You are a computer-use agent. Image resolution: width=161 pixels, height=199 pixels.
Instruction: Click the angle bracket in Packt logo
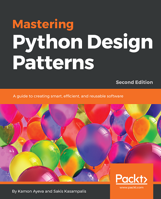[x=144, y=179]
